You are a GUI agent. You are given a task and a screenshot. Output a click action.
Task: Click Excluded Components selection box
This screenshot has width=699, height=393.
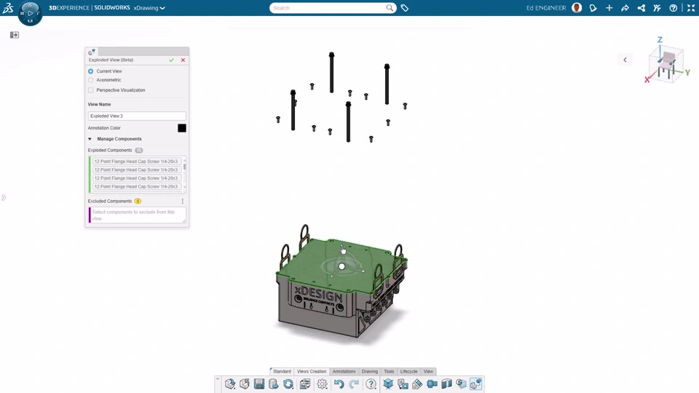(x=138, y=215)
